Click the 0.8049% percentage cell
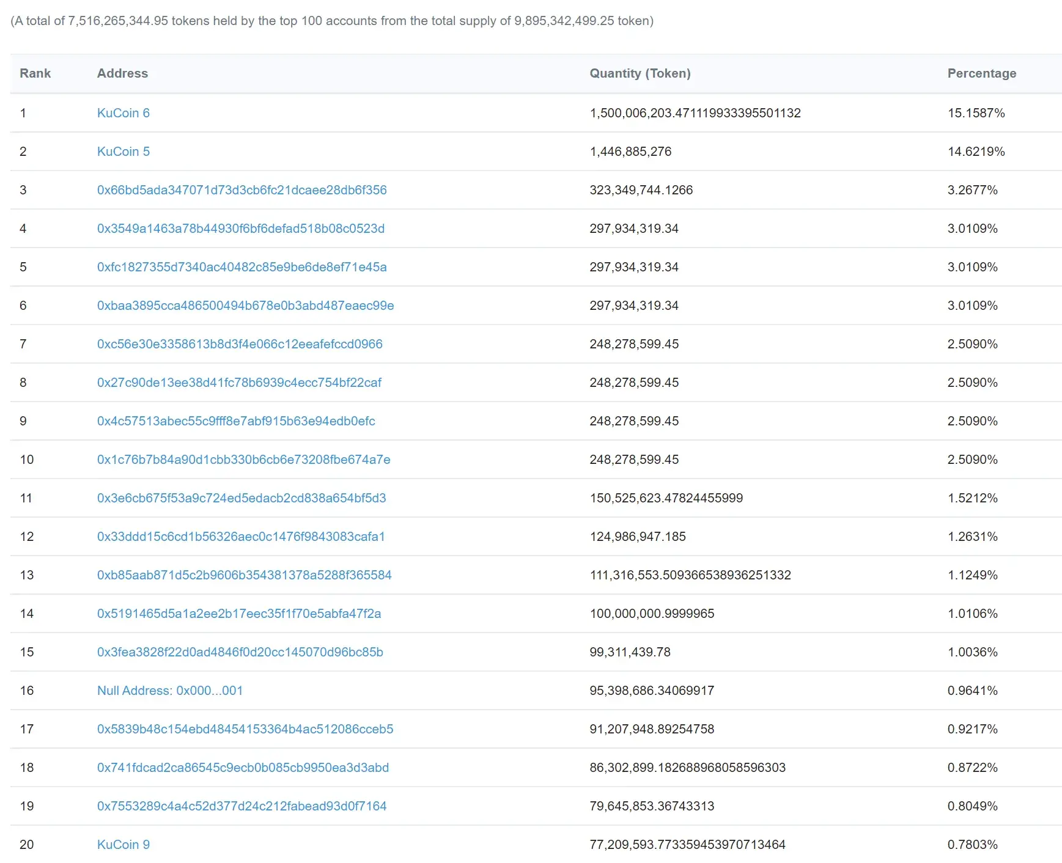The width and height of the screenshot is (1062, 863). coord(973,806)
